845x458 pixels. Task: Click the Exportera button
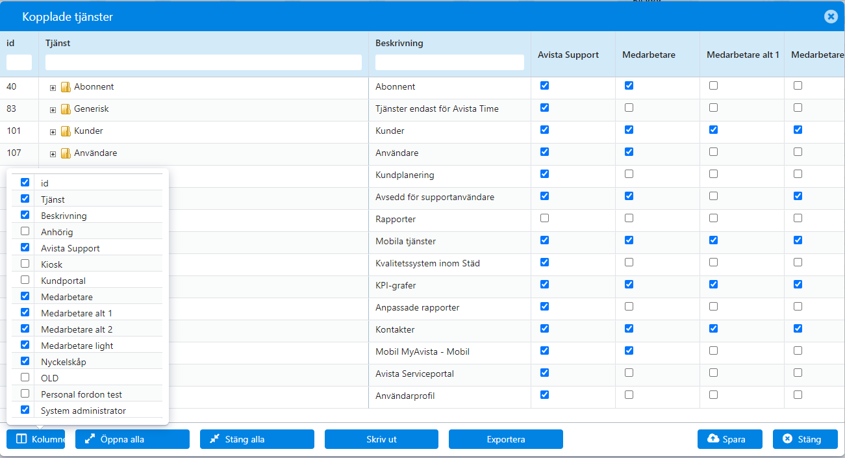506,439
